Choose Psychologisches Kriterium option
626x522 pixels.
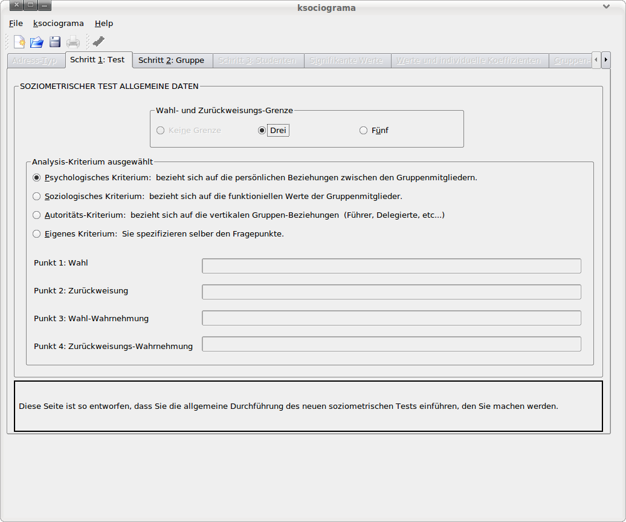37,178
